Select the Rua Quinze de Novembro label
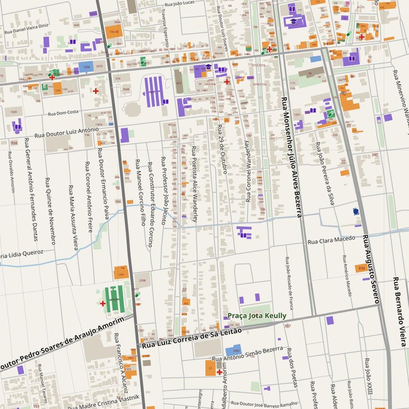409x409 pixels. 51,211
